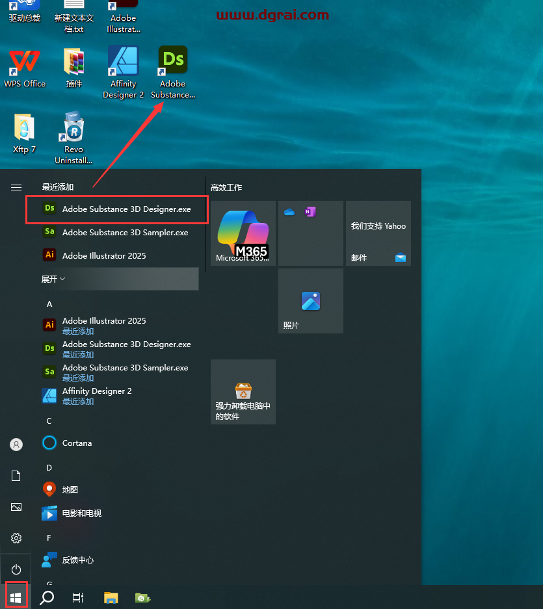Open Affinity Designer 2 under letter A
Screen dimensions: 543x609
(119, 395)
